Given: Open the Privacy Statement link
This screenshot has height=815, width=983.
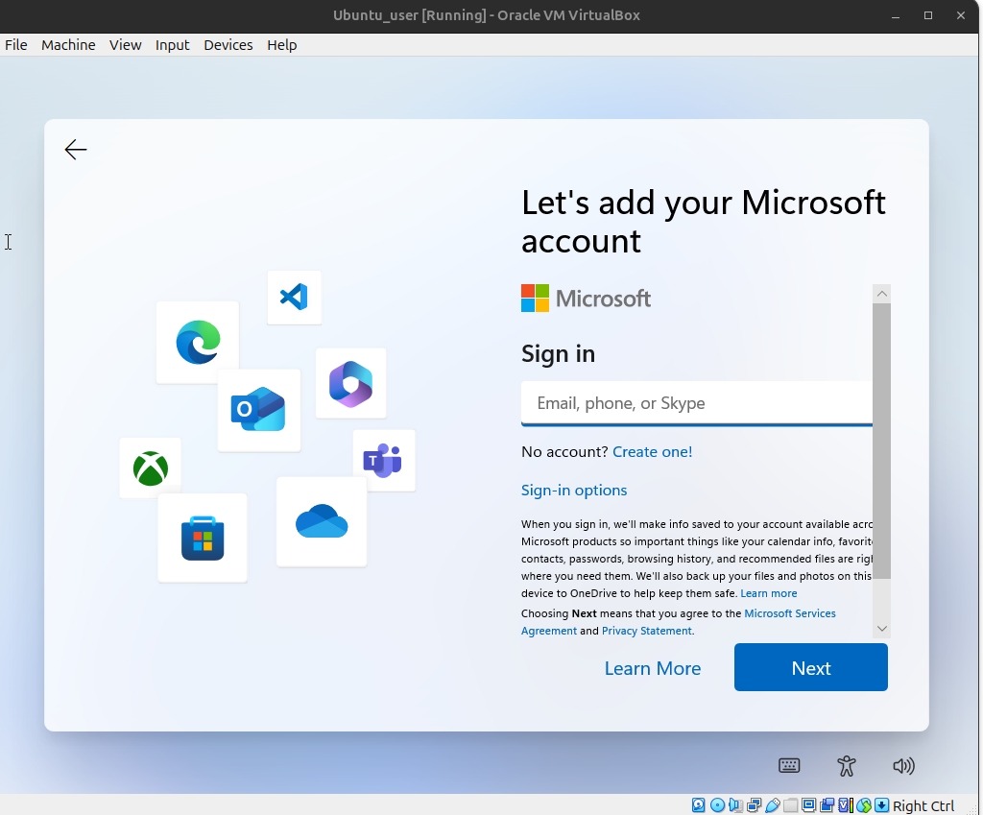Looking at the screenshot, I should (x=646, y=631).
